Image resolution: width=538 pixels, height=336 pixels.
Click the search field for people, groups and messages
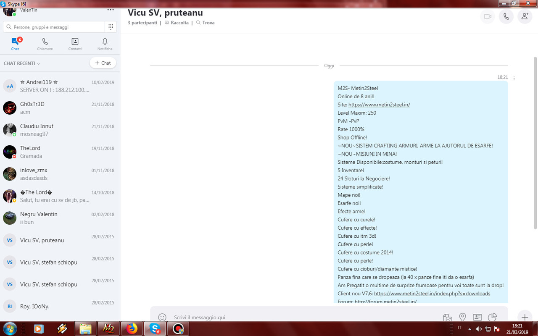[x=54, y=27]
